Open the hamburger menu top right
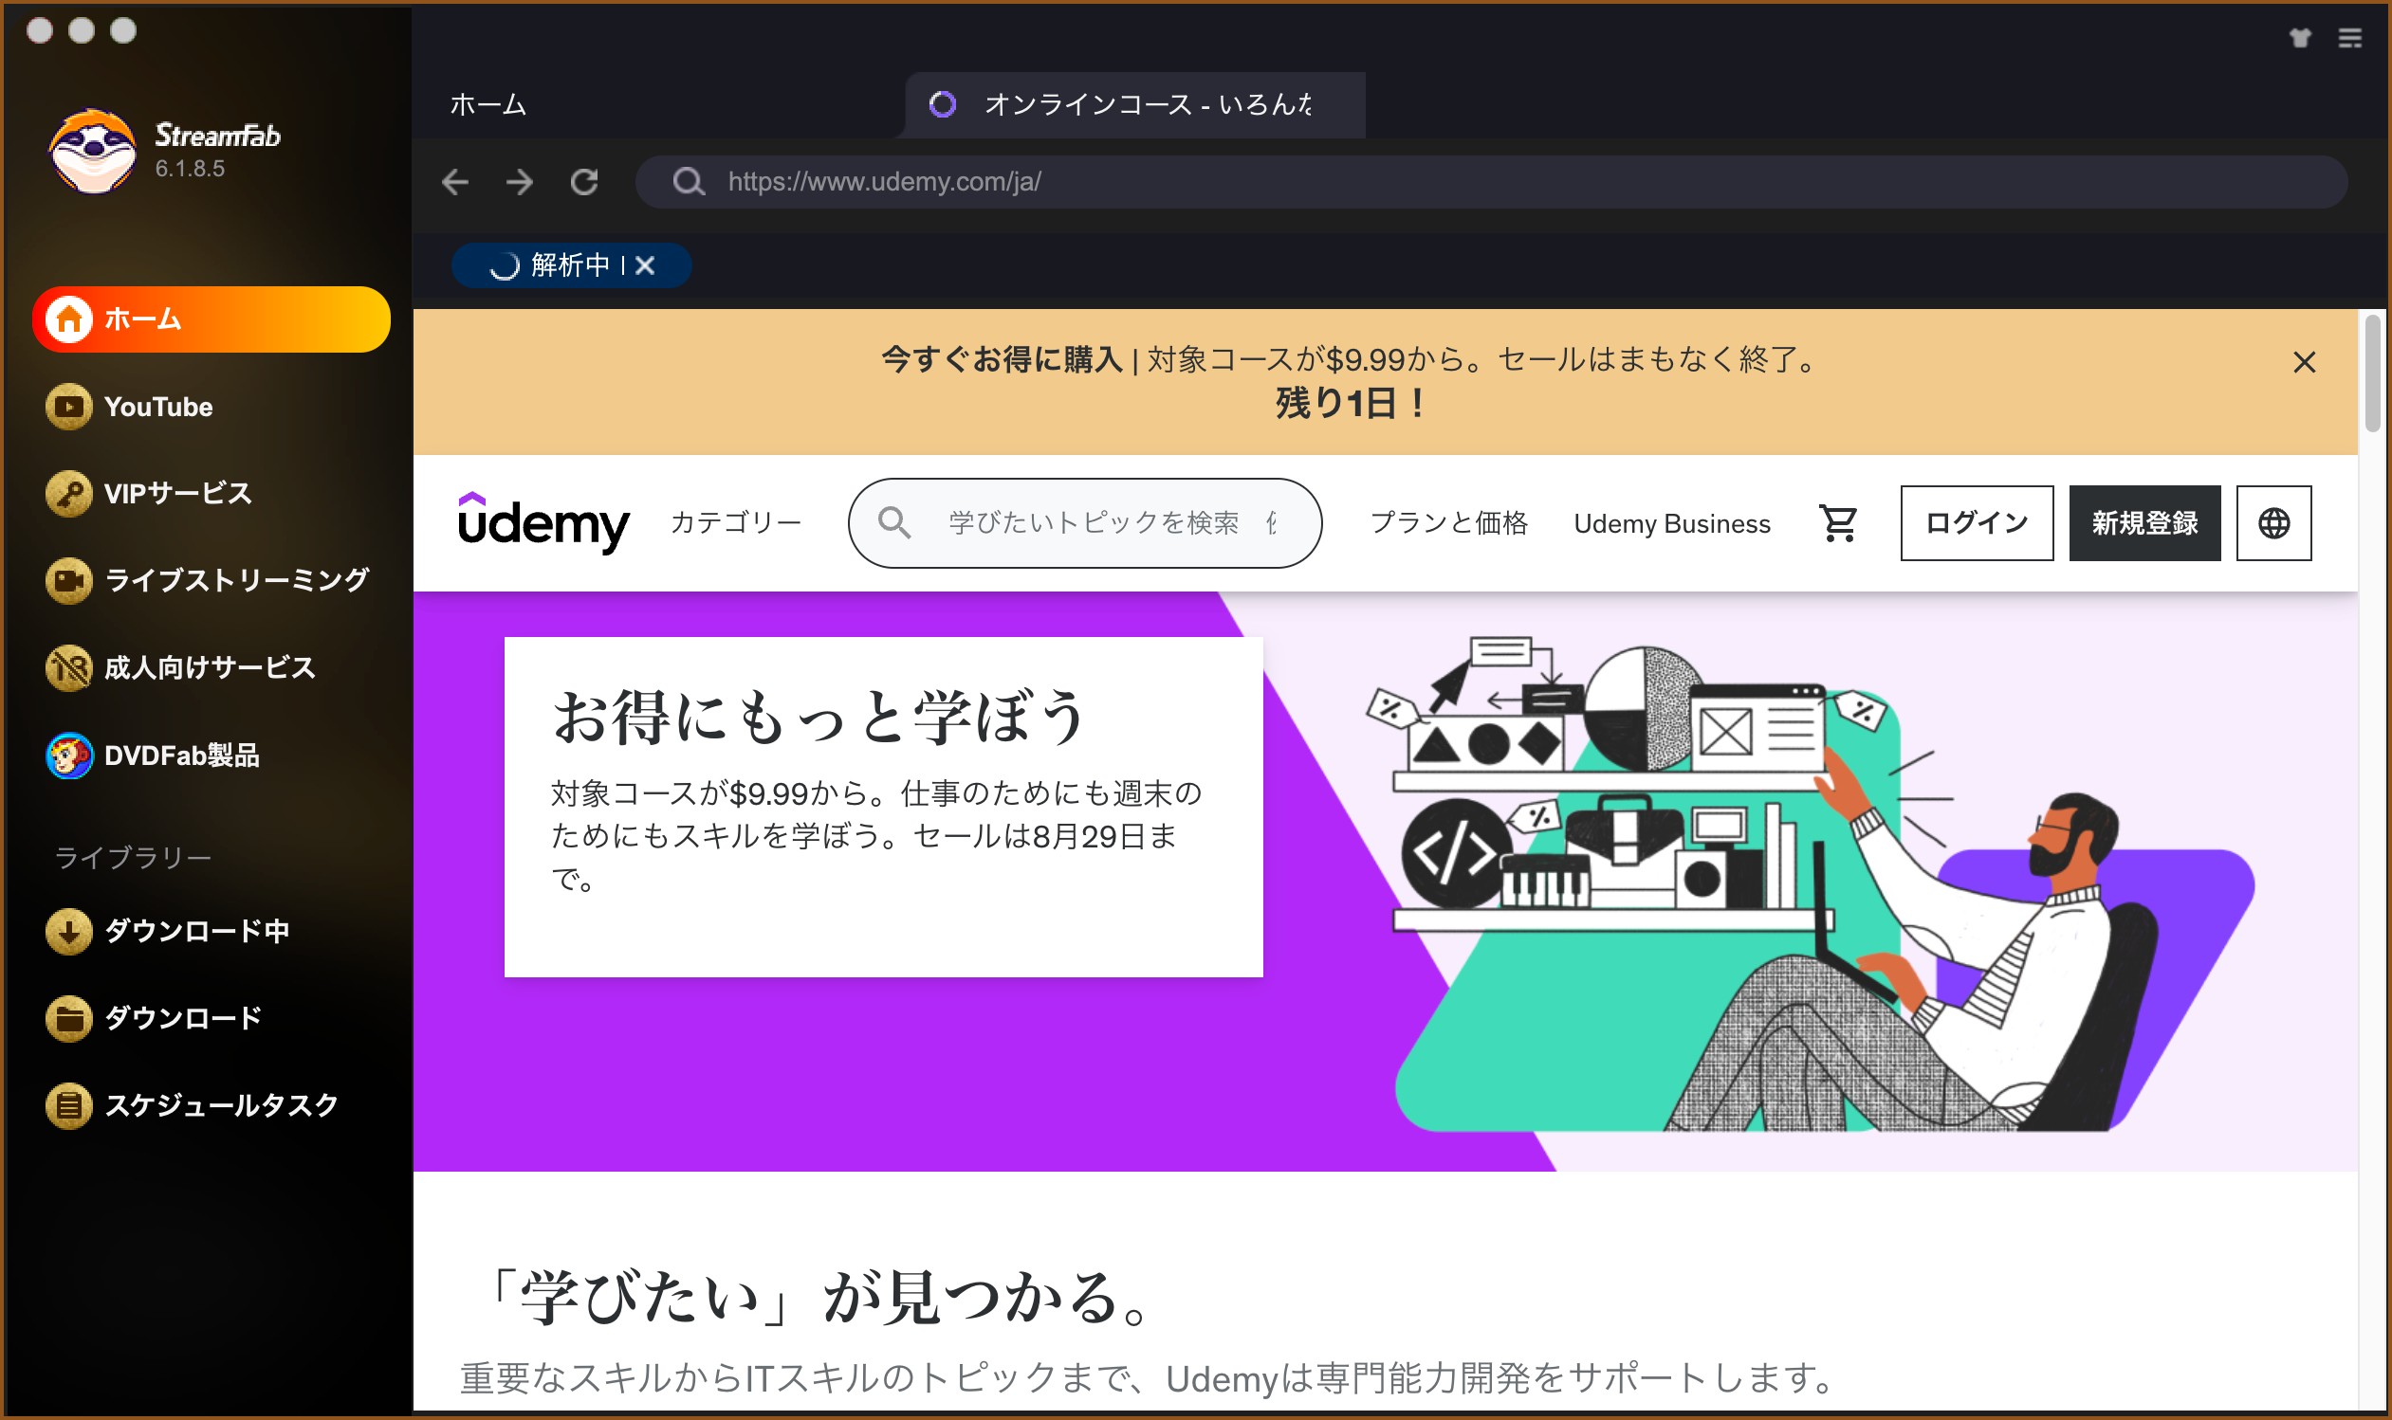 [2350, 37]
